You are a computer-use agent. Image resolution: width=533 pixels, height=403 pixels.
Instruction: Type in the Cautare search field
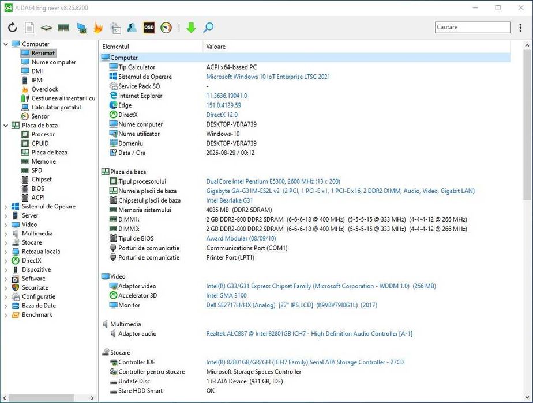click(472, 28)
